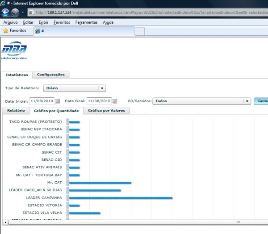Open the Ajuda menu
This screenshot has width=268, height=234.
tap(108, 22)
